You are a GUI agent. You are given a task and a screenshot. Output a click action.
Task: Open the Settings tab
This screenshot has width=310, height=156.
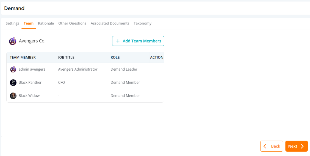pyautogui.click(x=12, y=23)
